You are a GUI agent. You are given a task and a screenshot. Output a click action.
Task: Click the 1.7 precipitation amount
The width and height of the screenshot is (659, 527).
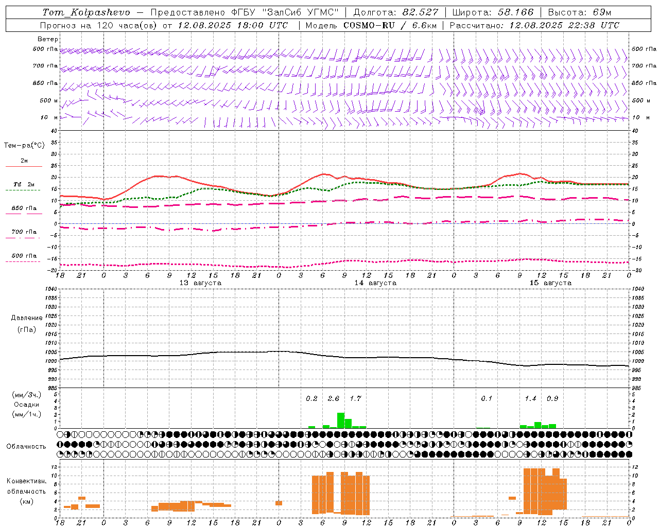355,399
